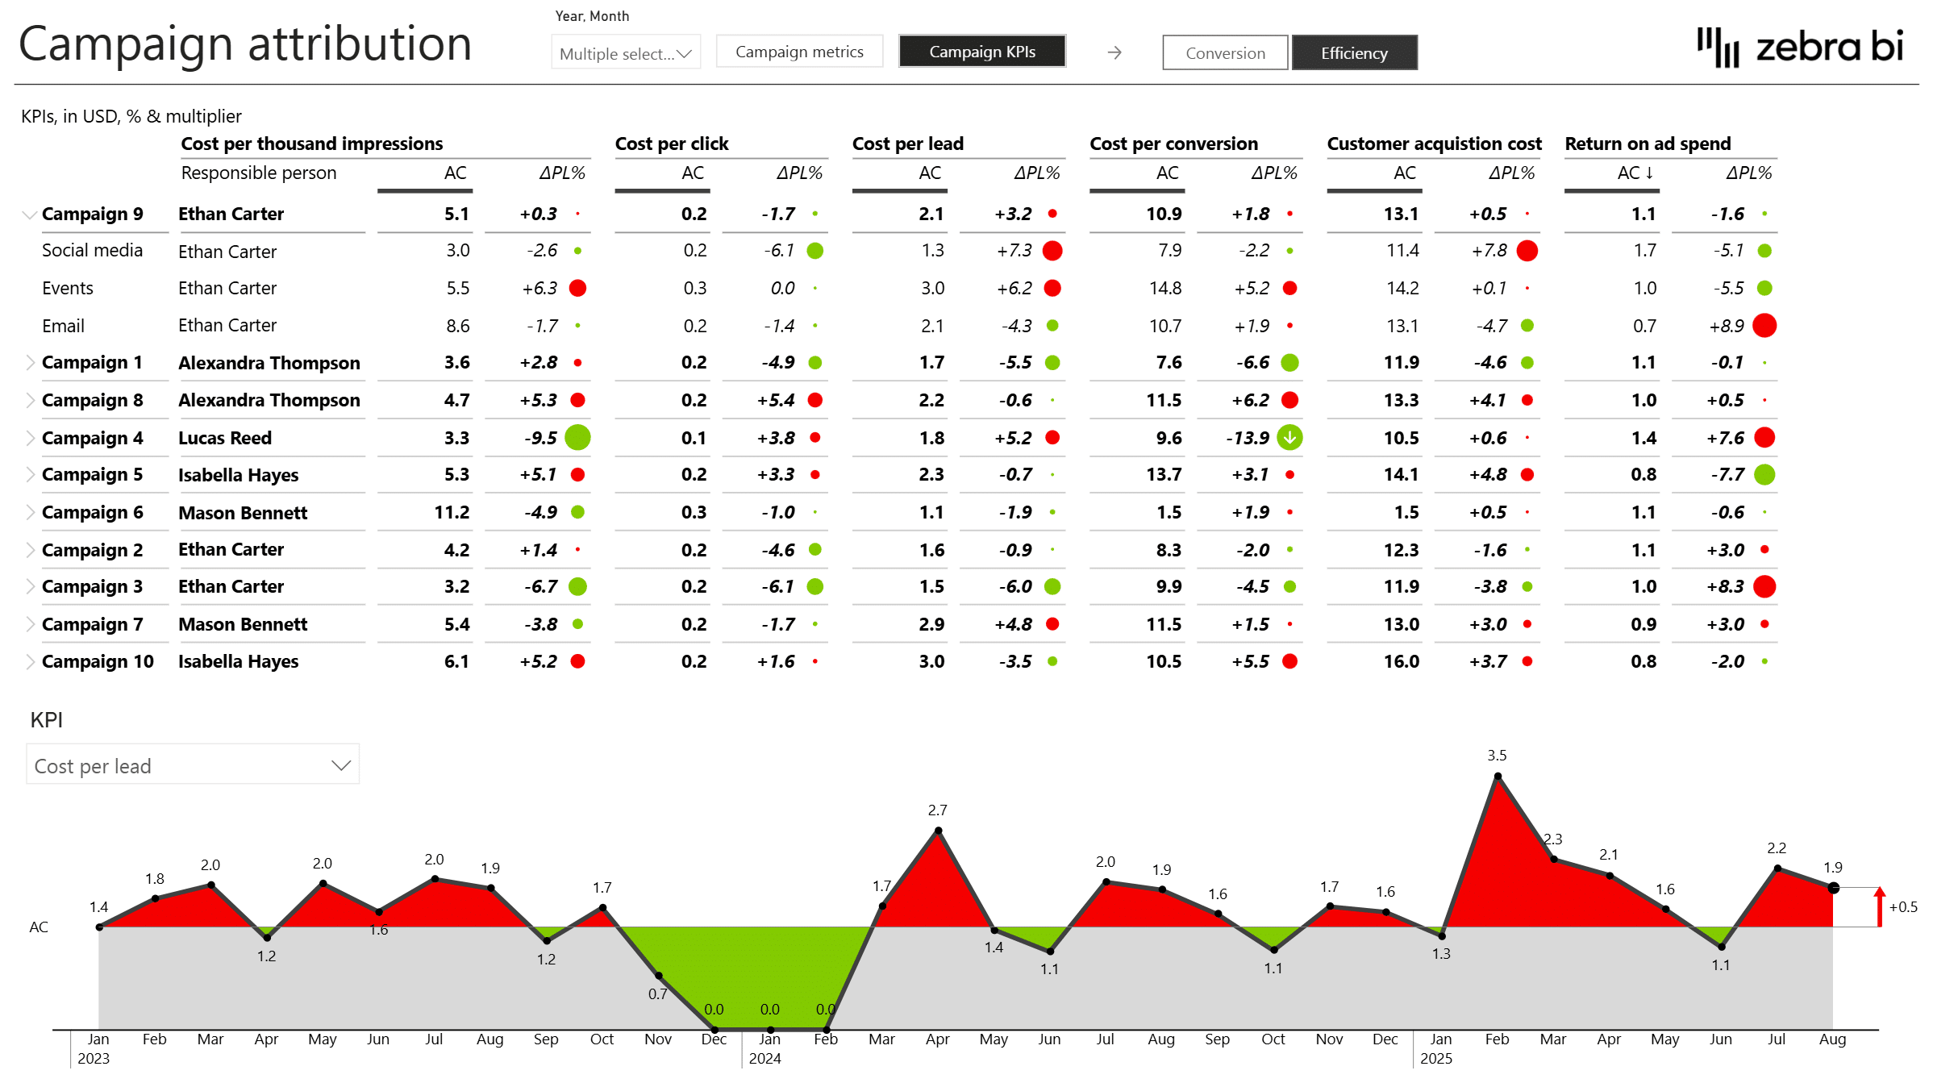The image size is (1933, 1083).
Task: Expand the Campaign 1 row
Action: click(x=30, y=362)
